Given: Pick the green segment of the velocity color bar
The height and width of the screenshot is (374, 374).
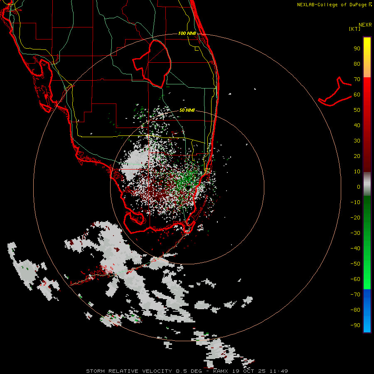Looking at the screenshot, I should (367, 243).
